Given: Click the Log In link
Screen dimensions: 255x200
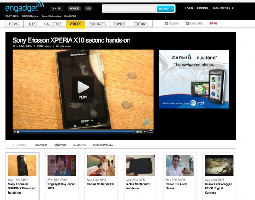Looking at the screenshot, I should tap(189, 8).
